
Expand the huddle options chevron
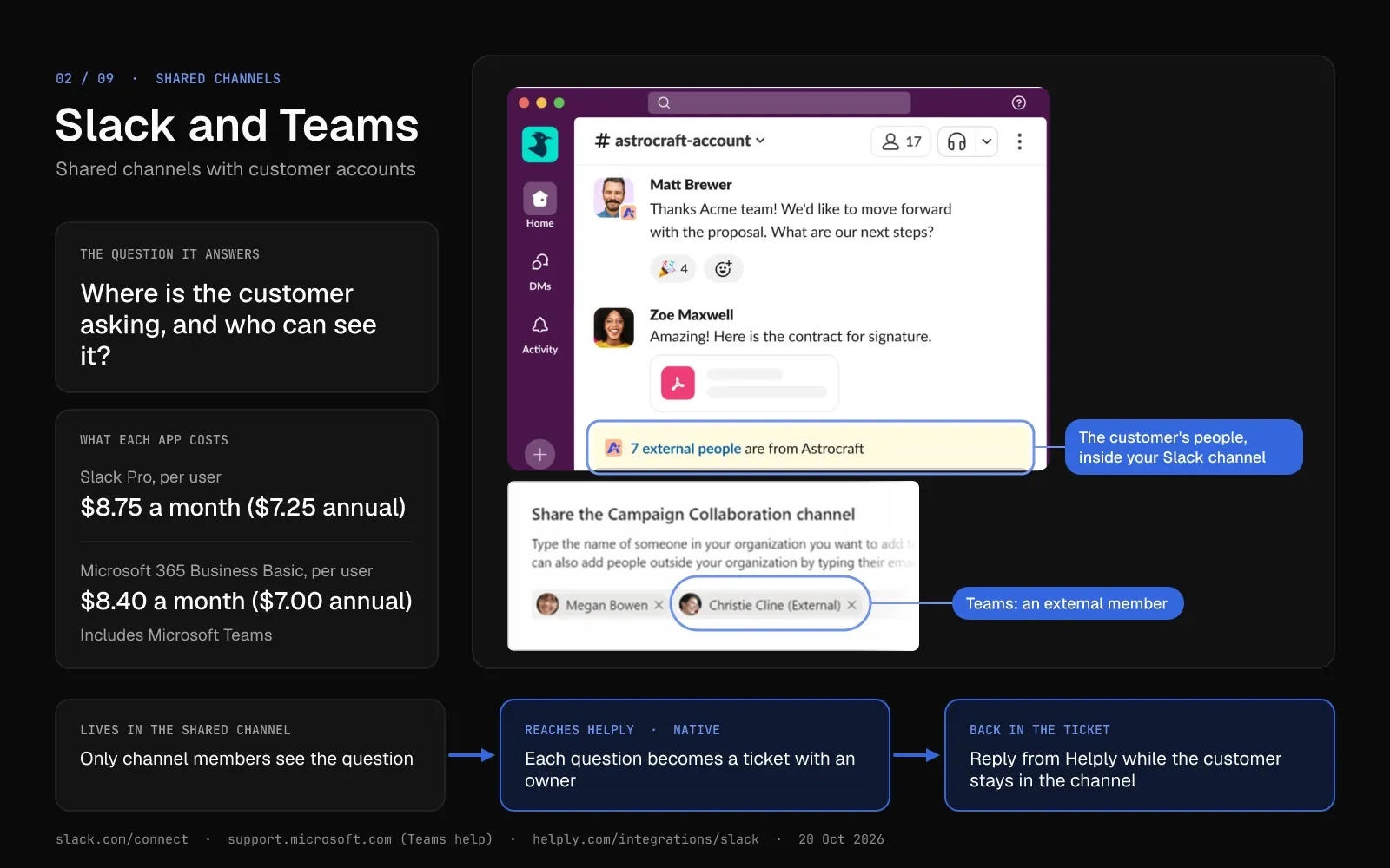coord(986,141)
